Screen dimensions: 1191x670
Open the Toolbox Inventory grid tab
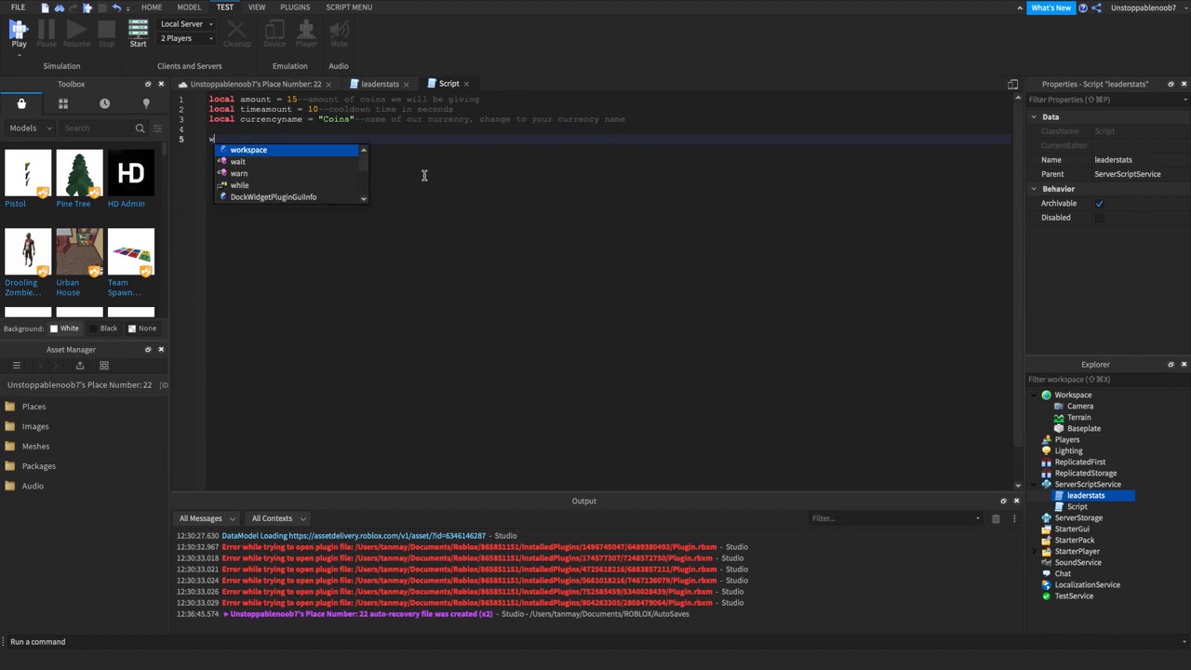click(x=62, y=103)
